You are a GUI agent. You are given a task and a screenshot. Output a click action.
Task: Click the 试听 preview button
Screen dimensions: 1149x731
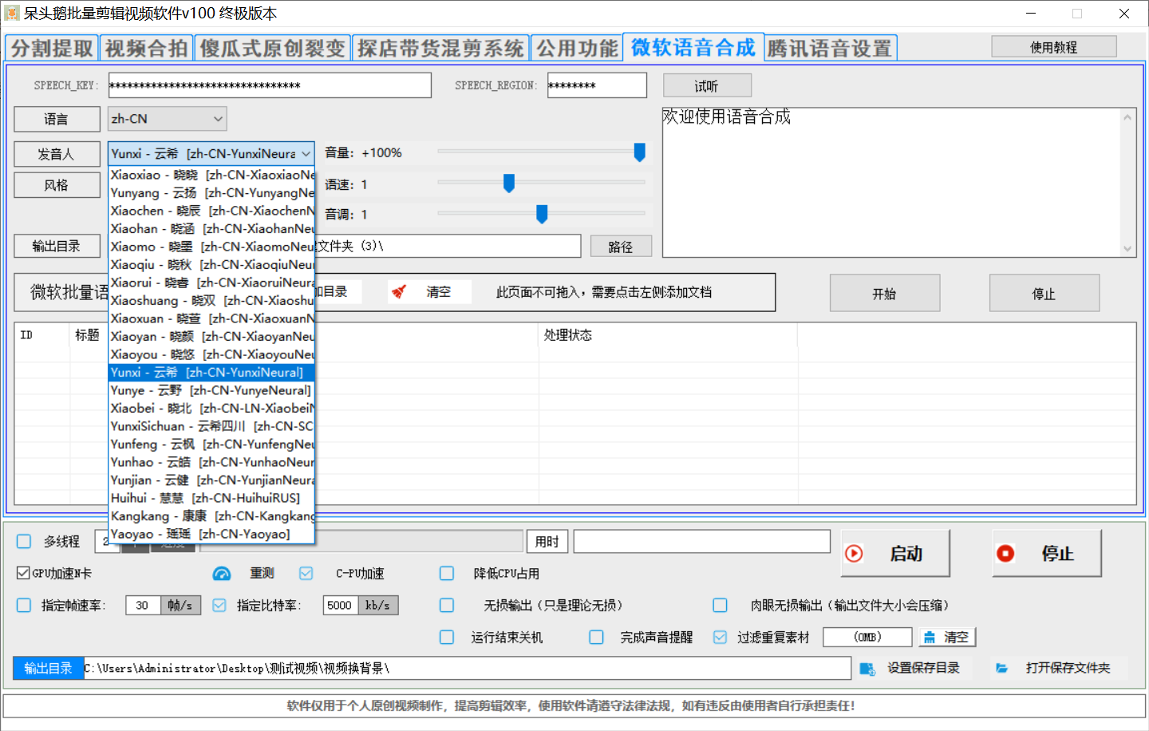(707, 85)
